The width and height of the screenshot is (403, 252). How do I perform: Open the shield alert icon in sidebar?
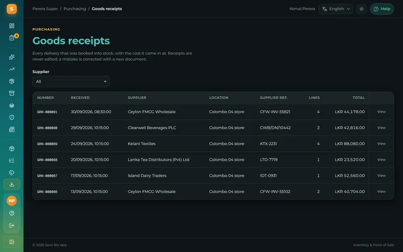click(12, 117)
